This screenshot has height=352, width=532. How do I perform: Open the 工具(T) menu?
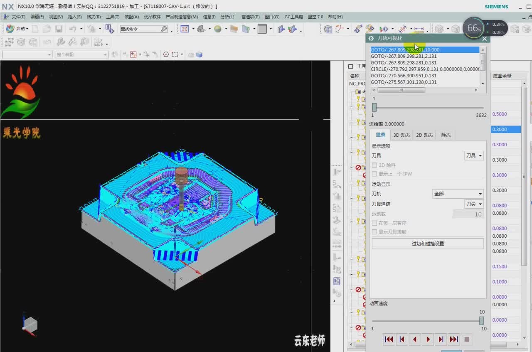click(x=113, y=17)
